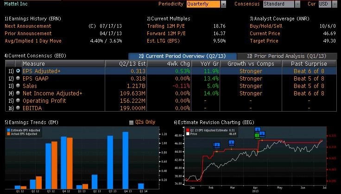Click the Sales 4Wk Chg -0.11% cell

pyautogui.click(x=181, y=86)
